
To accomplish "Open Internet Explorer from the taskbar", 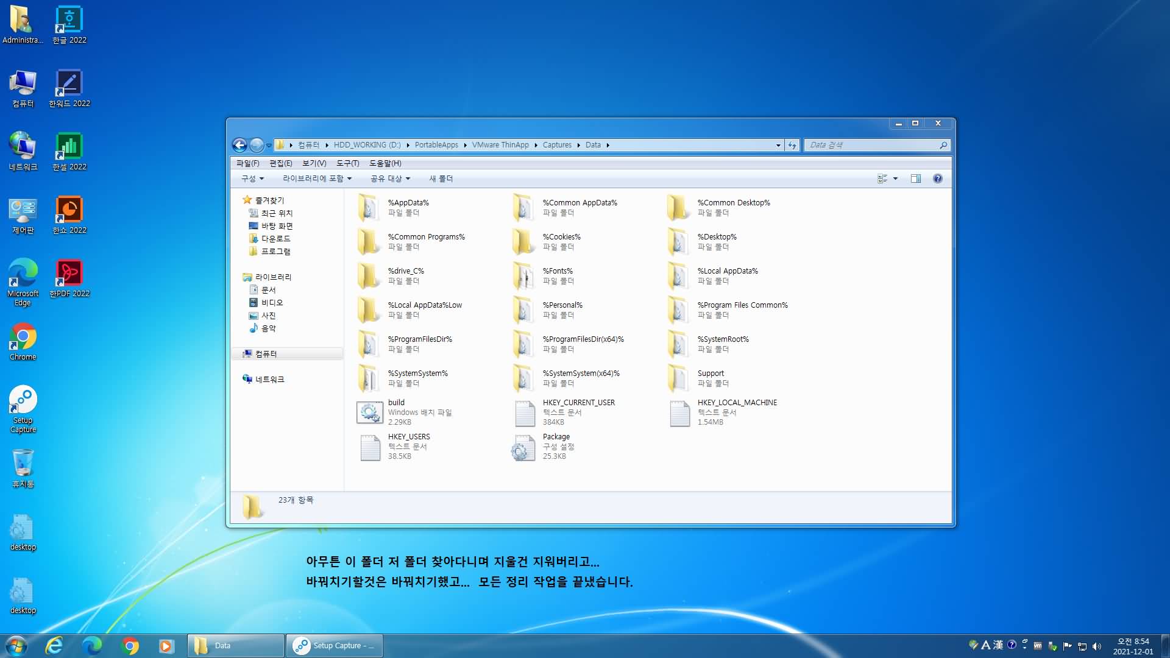I will (54, 646).
